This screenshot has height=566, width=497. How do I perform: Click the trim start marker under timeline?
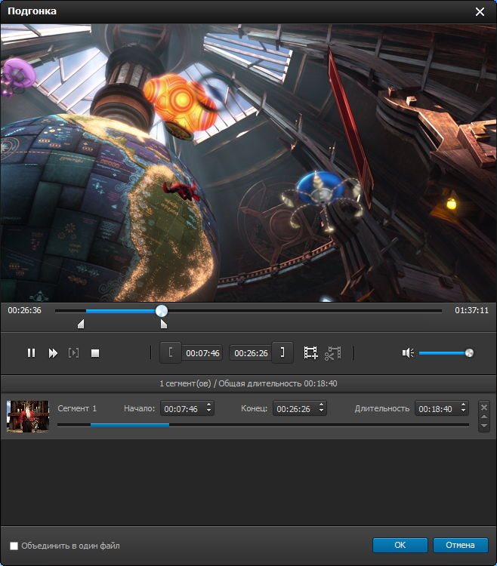81,325
